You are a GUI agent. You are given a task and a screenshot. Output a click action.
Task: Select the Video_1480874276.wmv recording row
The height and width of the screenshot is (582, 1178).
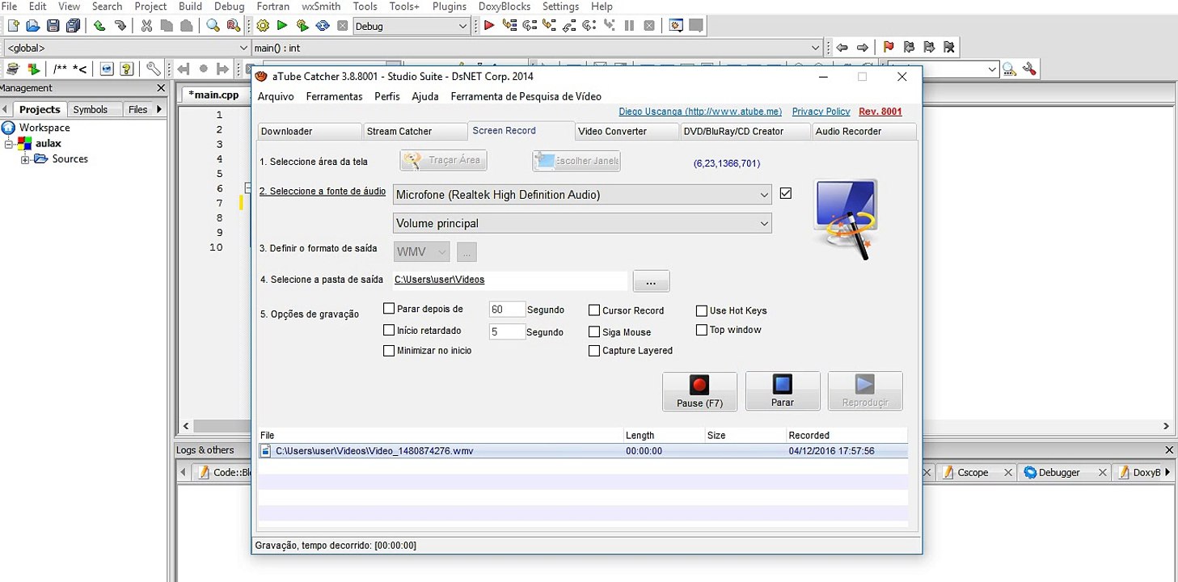point(582,451)
